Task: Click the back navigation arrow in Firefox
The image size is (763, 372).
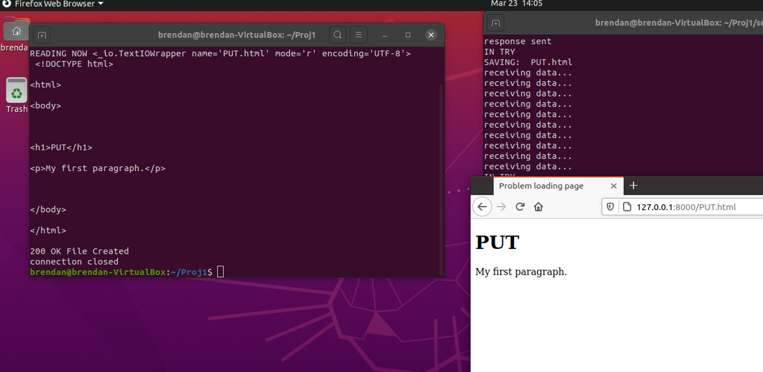Action: click(482, 207)
